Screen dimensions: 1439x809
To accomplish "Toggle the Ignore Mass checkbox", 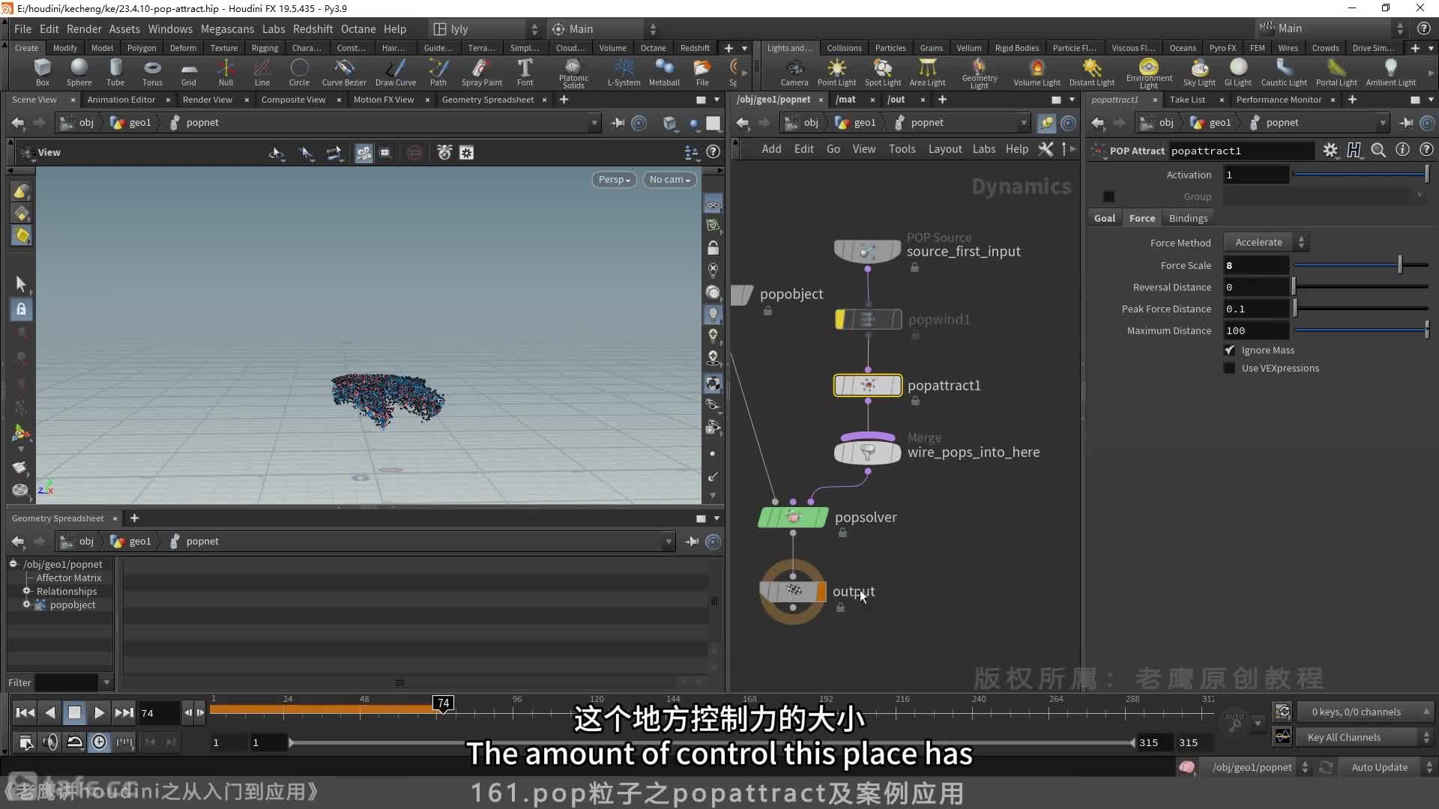I will (1230, 350).
